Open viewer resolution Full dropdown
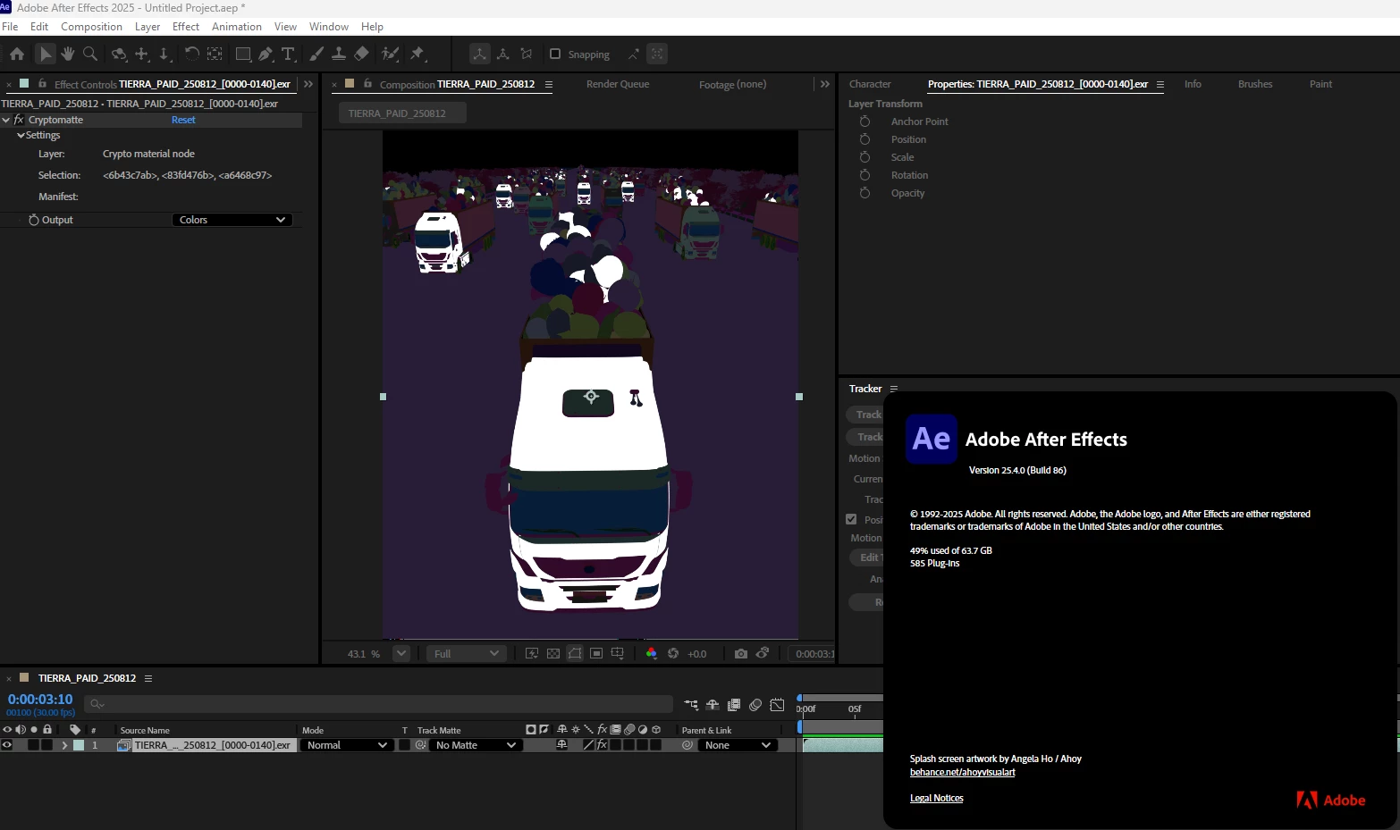 click(x=466, y=654)
